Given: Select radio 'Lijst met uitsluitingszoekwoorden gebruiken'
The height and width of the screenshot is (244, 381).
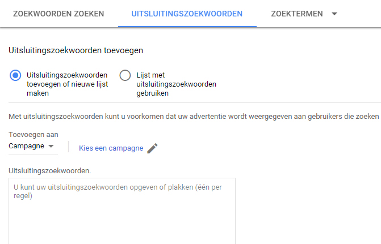Looking at the screenshot, I should click(125, 75).
